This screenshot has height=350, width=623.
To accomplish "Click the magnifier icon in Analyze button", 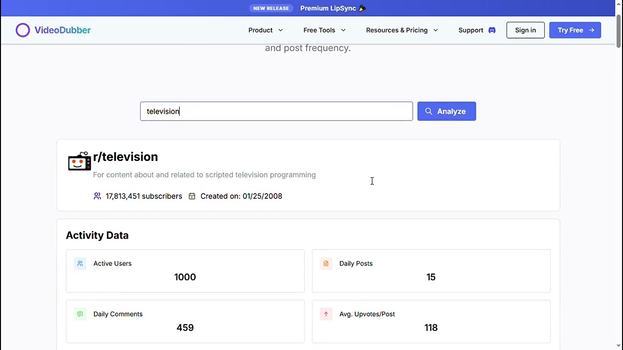I will tap(429, 111).
